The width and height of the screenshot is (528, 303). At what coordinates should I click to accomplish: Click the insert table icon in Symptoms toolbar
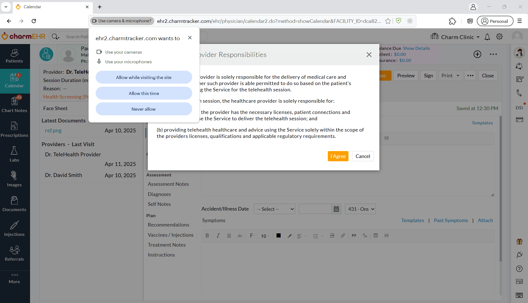tap(376, 236)
